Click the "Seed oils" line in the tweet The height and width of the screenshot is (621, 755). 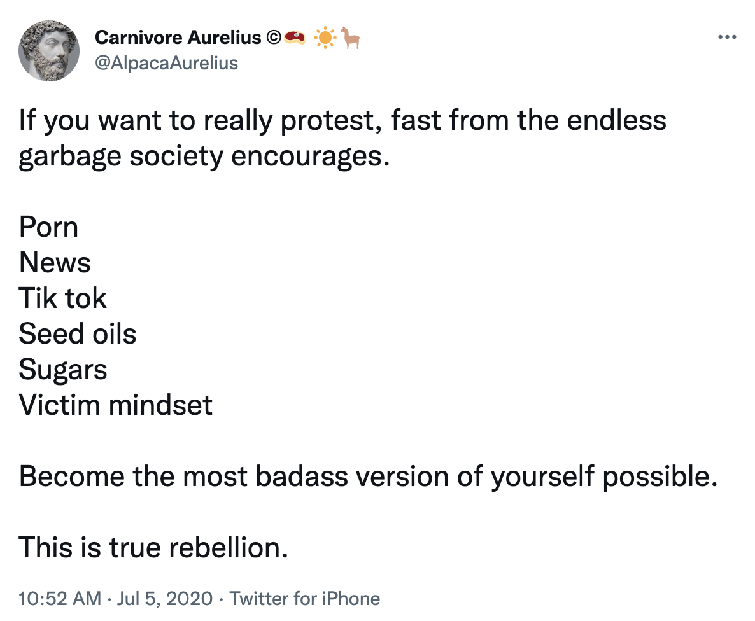78,334
